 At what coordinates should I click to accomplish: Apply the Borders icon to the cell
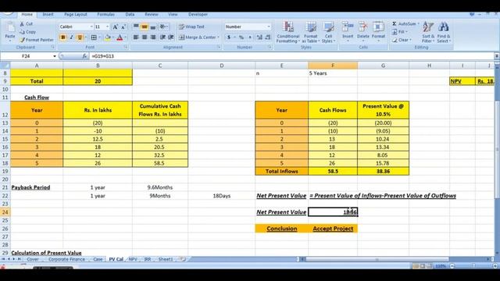94,37
